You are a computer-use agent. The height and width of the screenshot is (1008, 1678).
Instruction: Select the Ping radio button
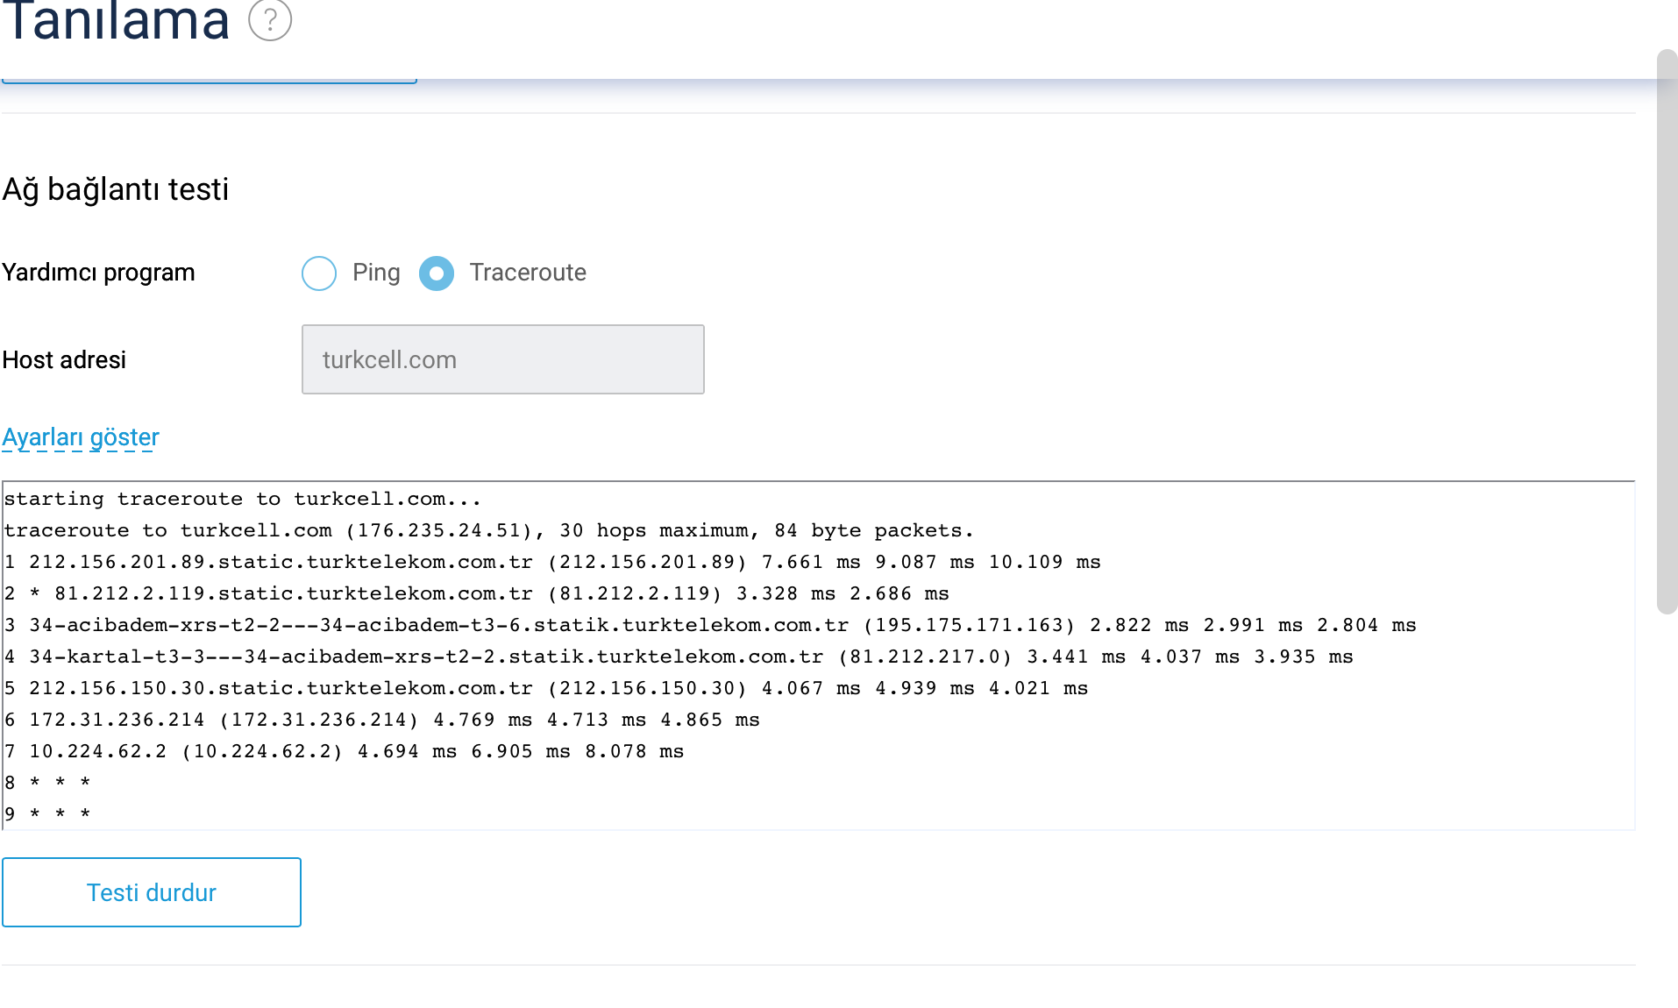point(319,273)
